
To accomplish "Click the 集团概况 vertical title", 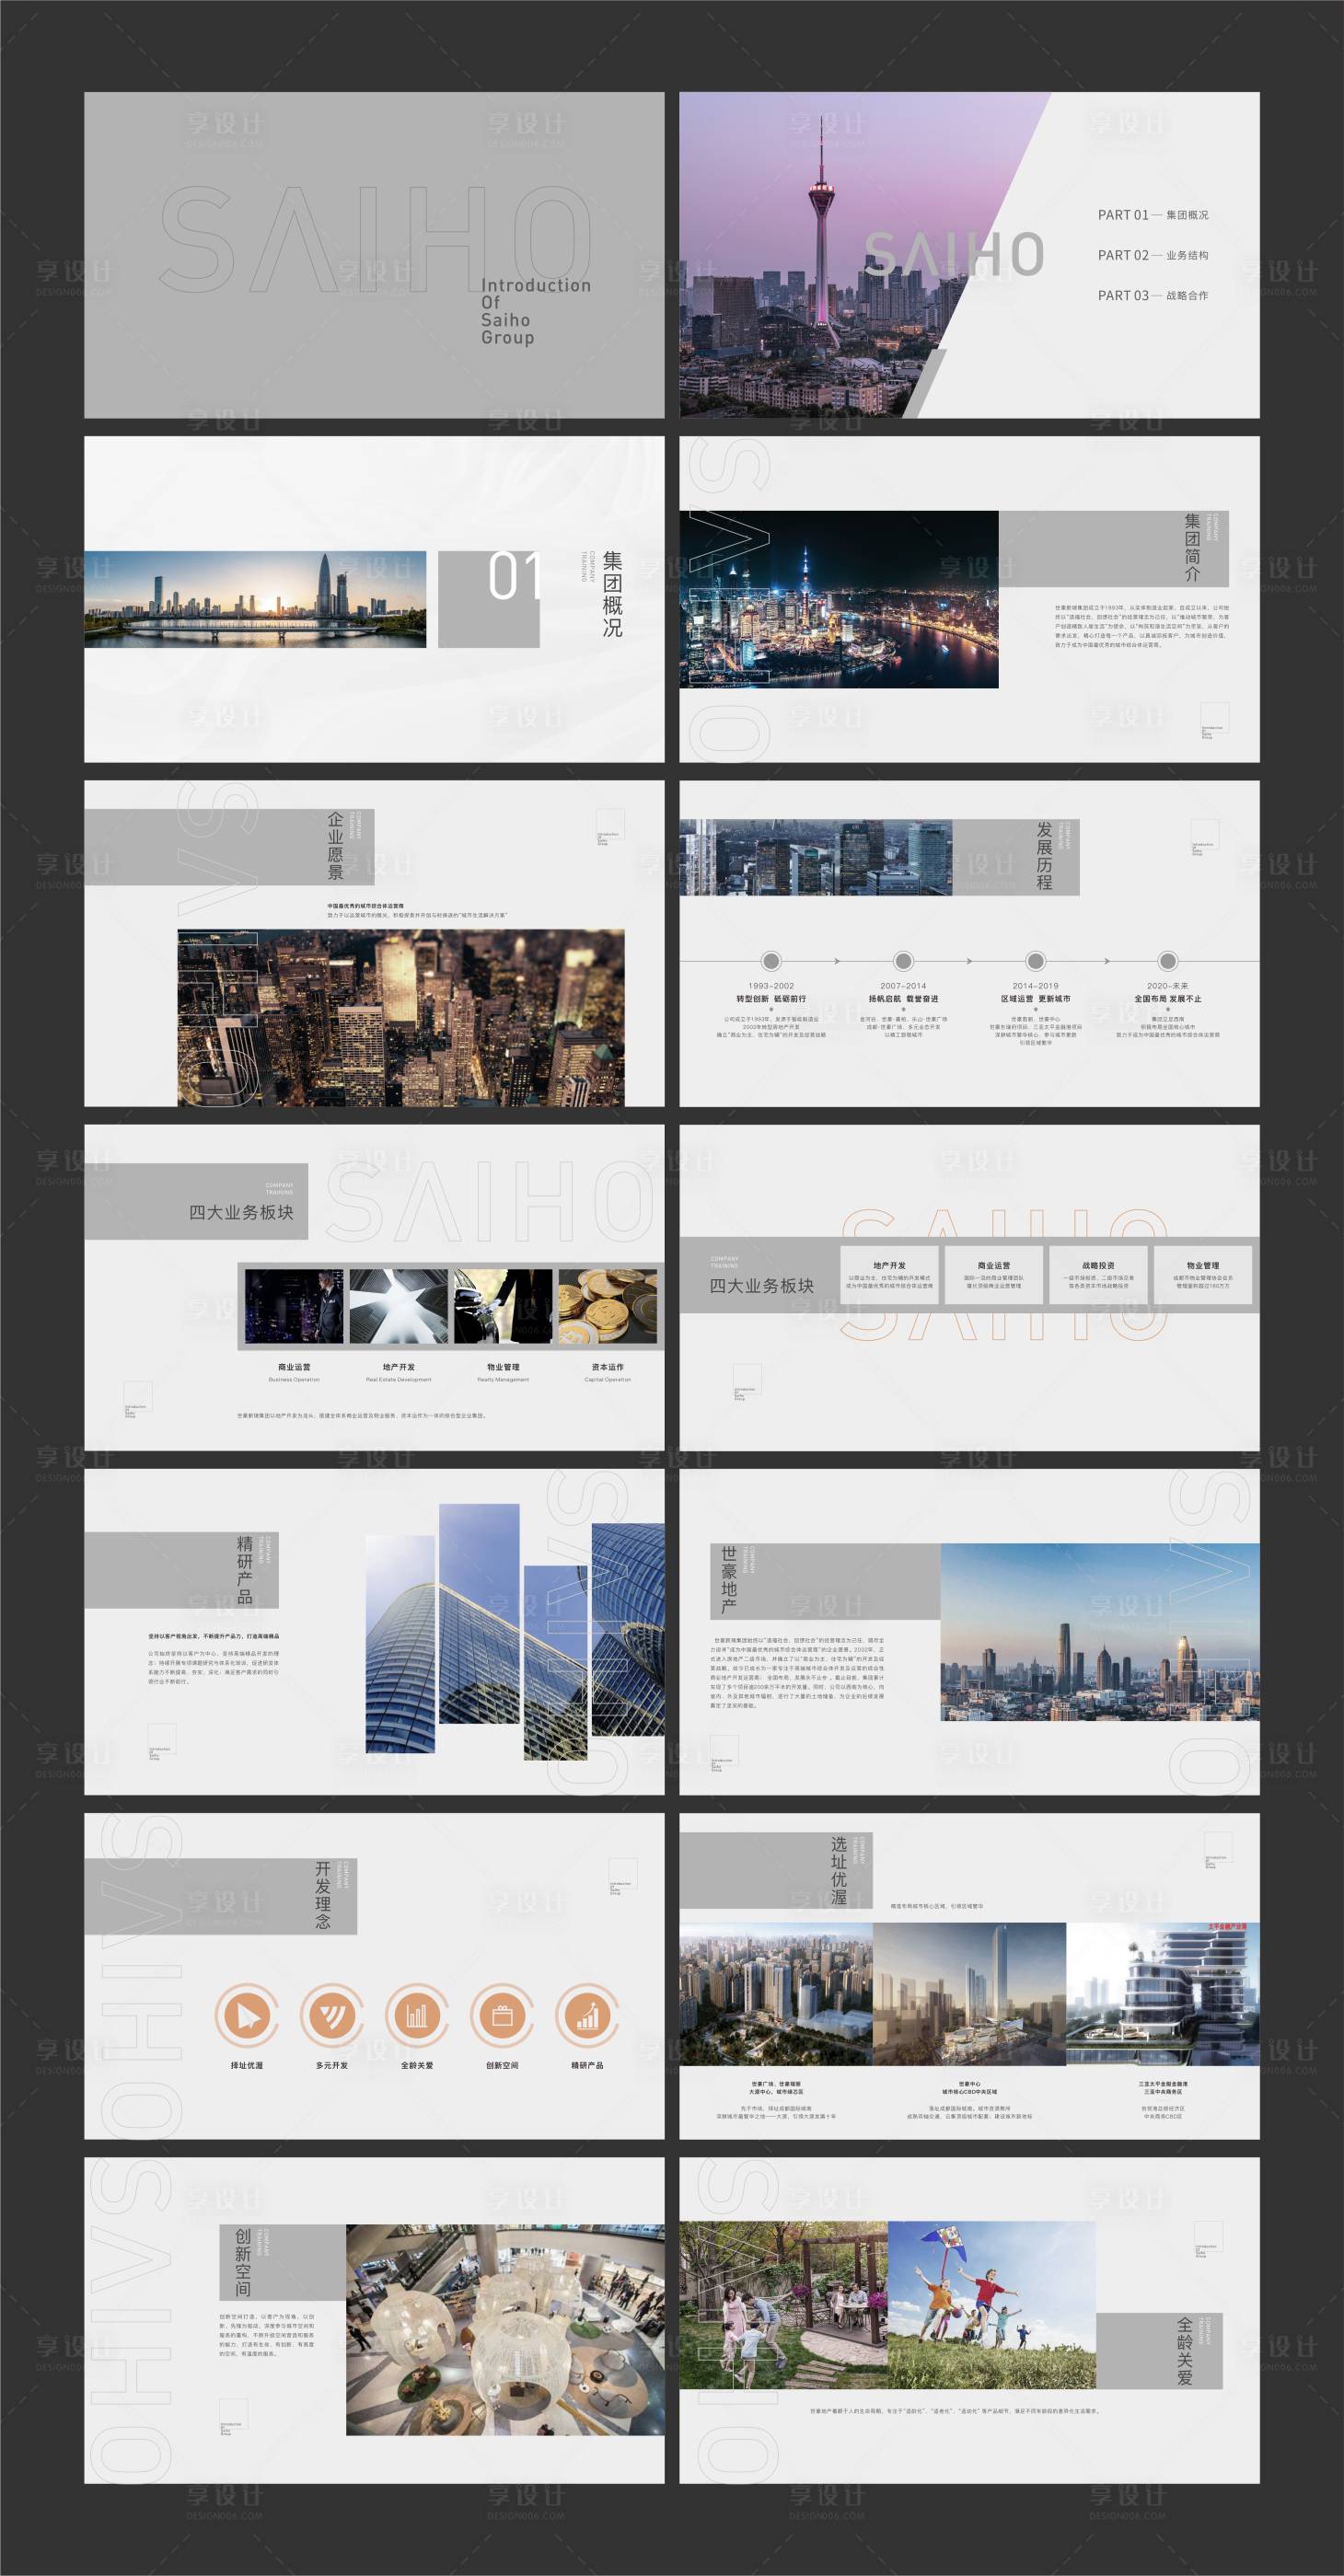I will [612, 594].
